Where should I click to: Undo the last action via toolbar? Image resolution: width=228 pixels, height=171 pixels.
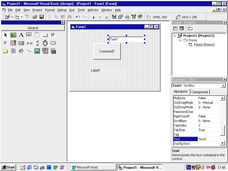click(78, 17)
